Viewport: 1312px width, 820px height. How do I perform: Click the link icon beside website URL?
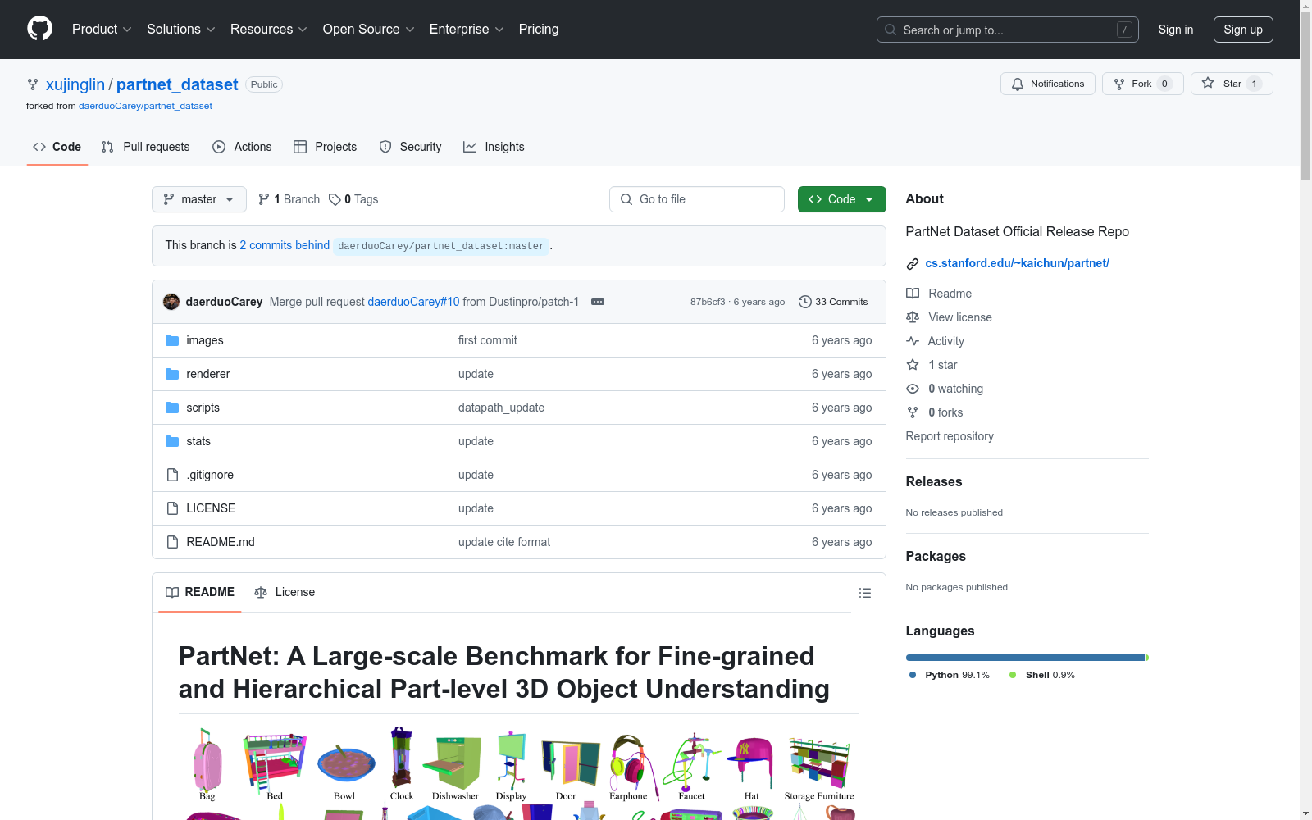[913, 264]
